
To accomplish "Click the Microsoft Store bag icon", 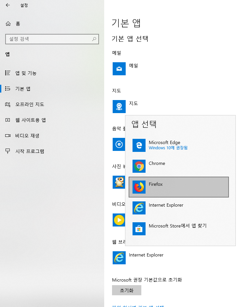I will (x=139, y=229).
